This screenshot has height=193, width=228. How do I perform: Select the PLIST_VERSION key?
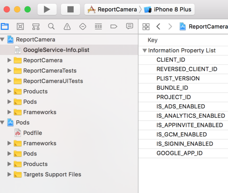[178, 78]
